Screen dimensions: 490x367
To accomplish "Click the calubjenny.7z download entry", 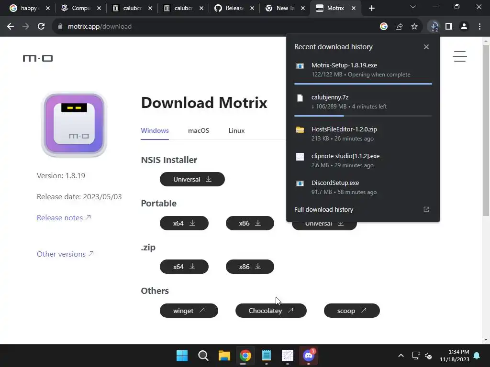I will pos(363,101).
